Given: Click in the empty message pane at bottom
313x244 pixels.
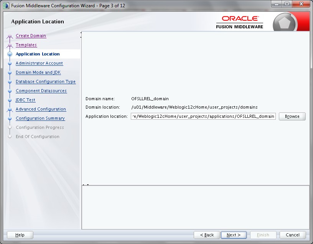Looking at the screenshot, I should [196, 207].
